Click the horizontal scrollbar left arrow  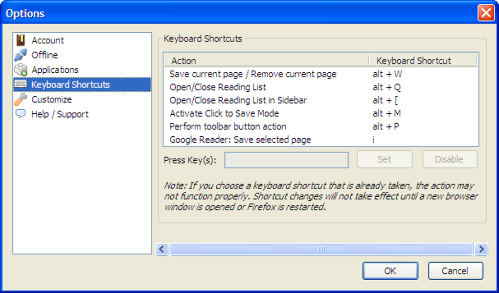[162, 249]
